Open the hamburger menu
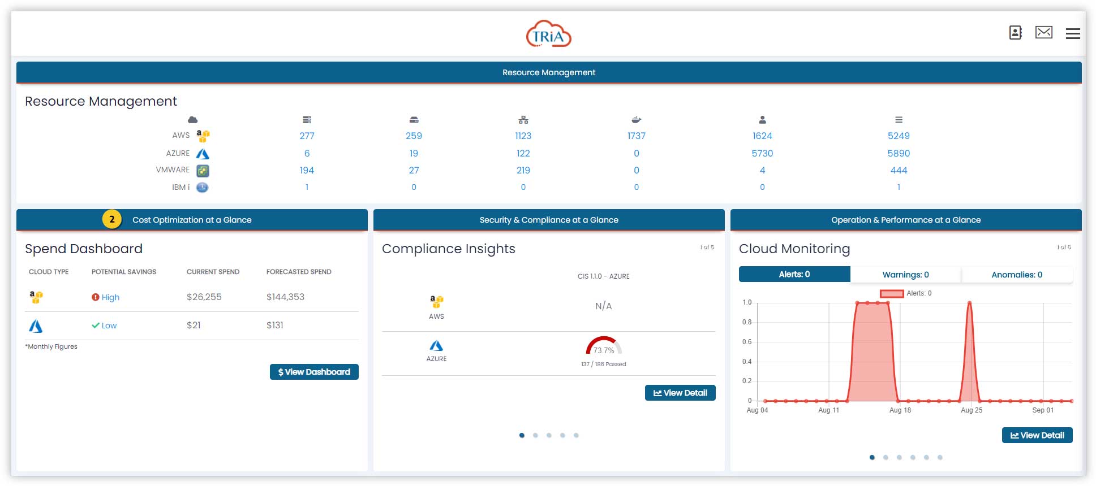 coord(1073,34)
